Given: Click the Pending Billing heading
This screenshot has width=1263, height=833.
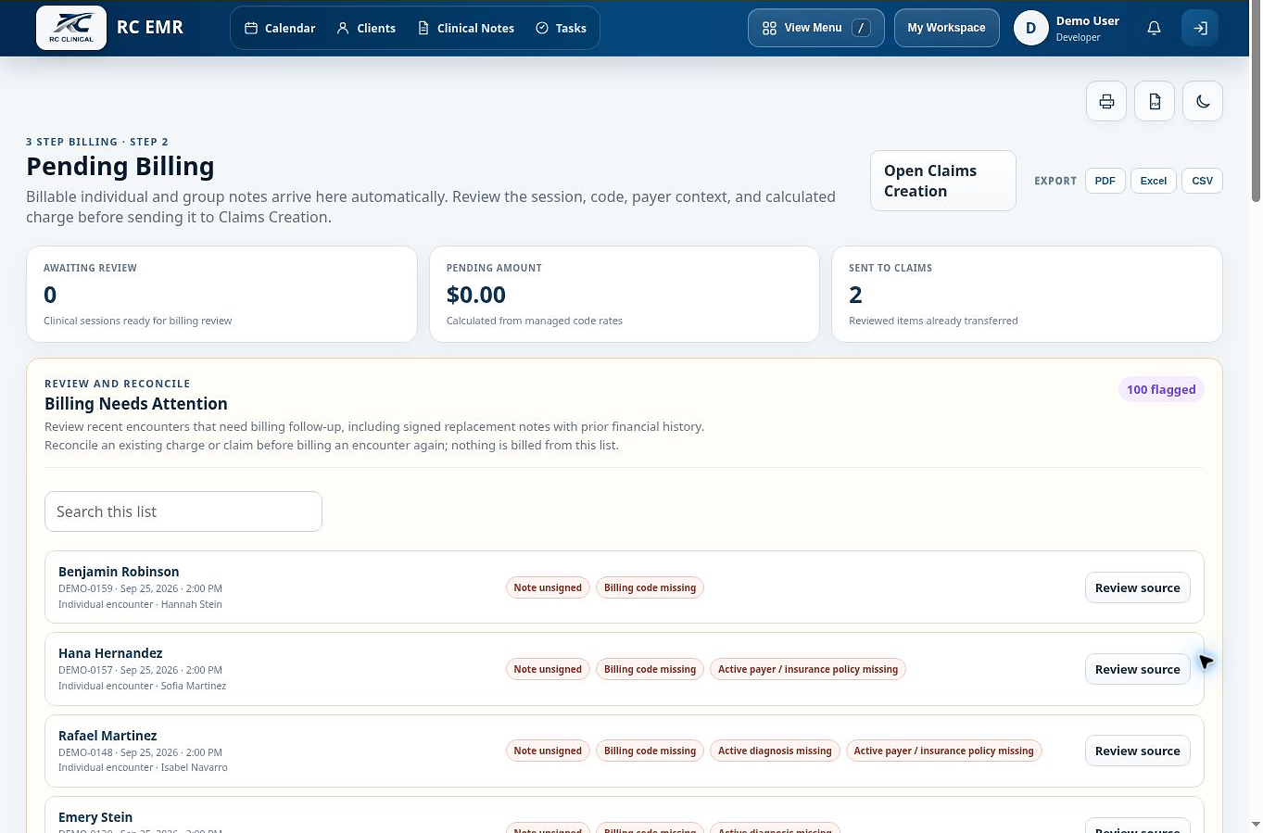Looking at the screenshot, I should (120, 166).
